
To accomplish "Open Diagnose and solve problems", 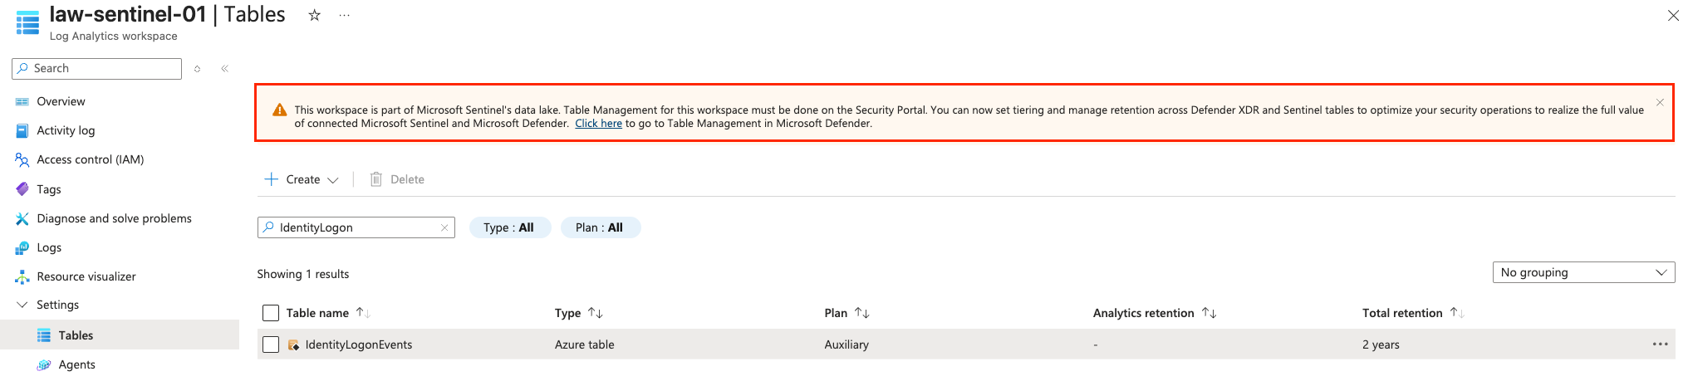I will 114,218.
